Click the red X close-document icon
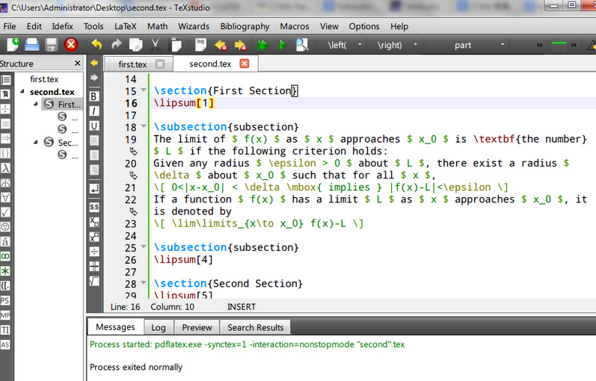Image resolution: width=596 pixels, height=381 pixels. (71, 45)
